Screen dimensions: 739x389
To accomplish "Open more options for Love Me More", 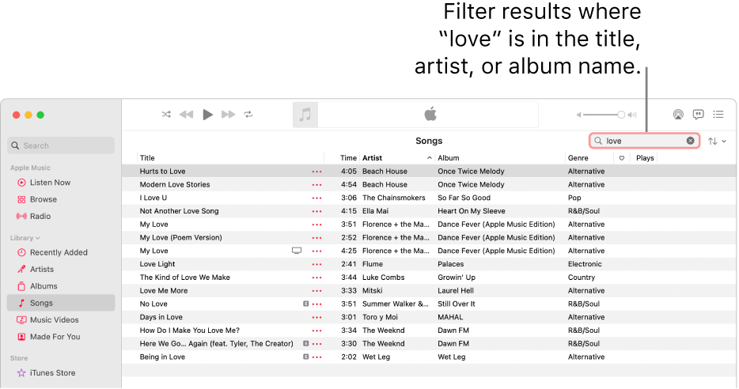I will 316,291.
